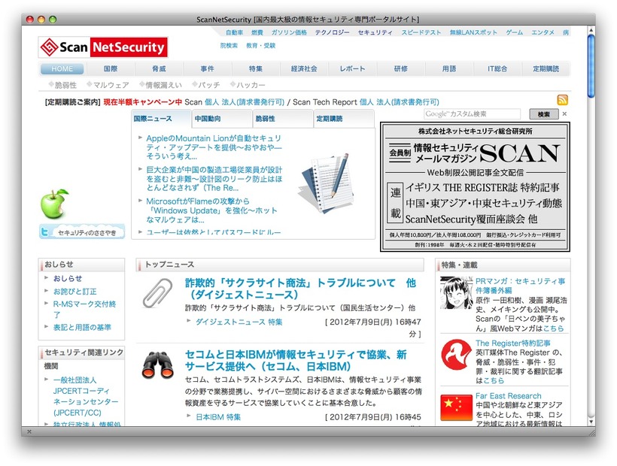
Task: Open the 用語 navigation item
Action: (449, 68)
